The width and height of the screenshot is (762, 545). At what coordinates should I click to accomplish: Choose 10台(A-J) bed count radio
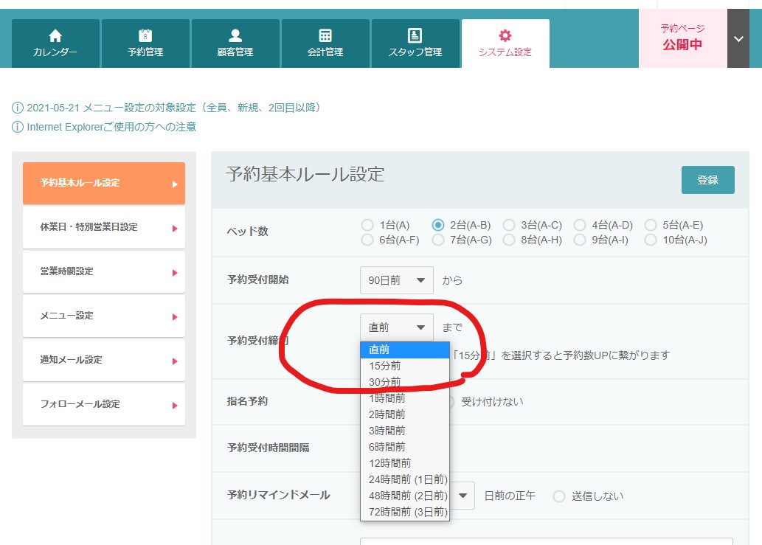[651, 240]
